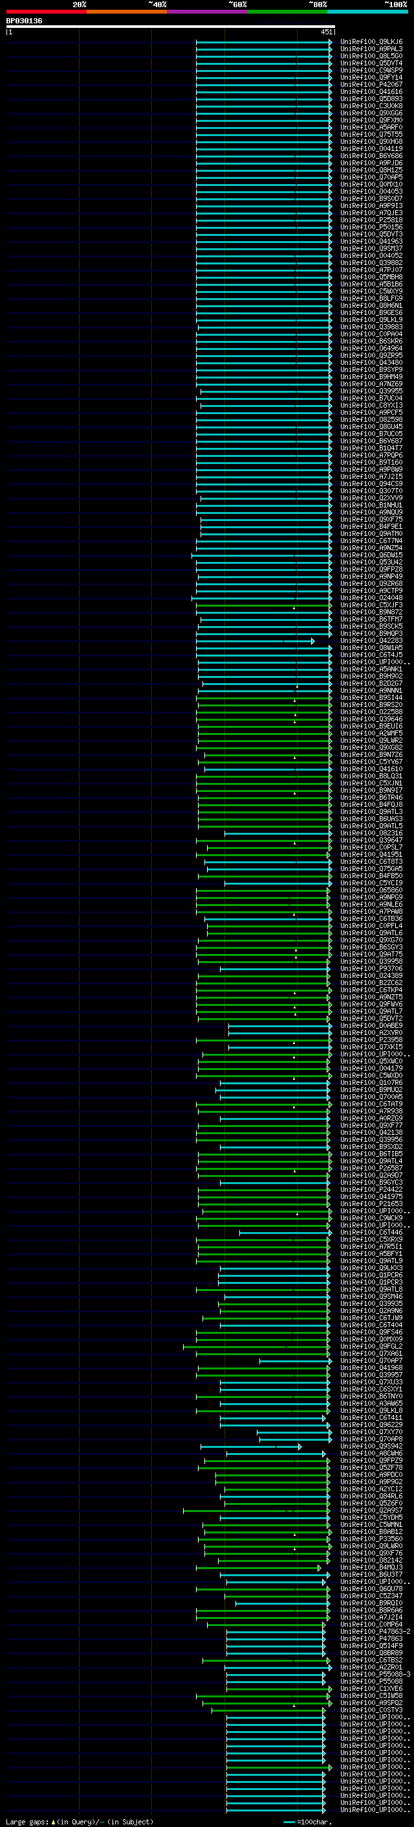The width and height of the screenshot is (414, 1827).
Task: Click the green alignment bar for UniRef100_B4MQJ3
Action: point(258,1567)
